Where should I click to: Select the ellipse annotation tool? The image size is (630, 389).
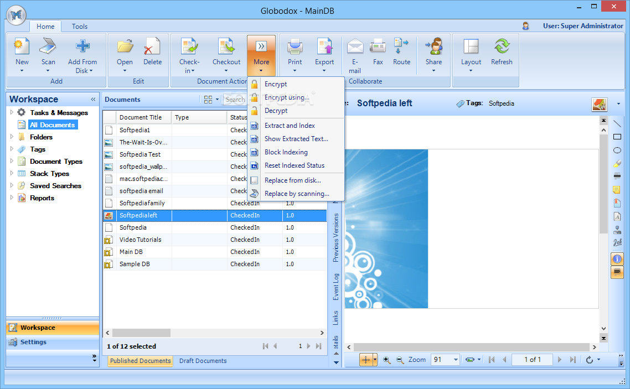coord(617,150)
